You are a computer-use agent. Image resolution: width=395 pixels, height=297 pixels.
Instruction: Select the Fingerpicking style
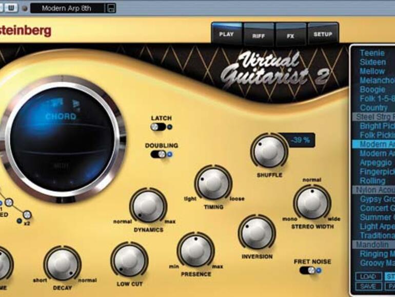click(x=374, y=172)
